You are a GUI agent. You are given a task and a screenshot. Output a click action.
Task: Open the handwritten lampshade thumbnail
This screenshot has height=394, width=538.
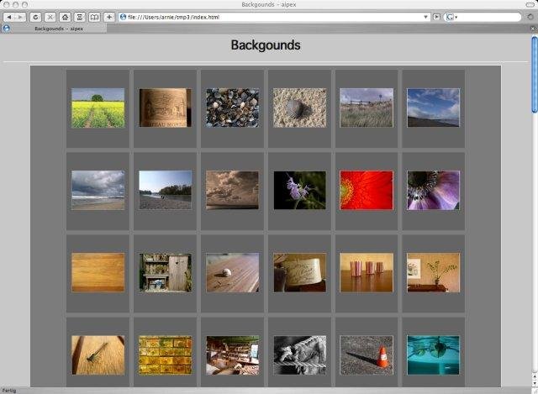coord(300,273)
